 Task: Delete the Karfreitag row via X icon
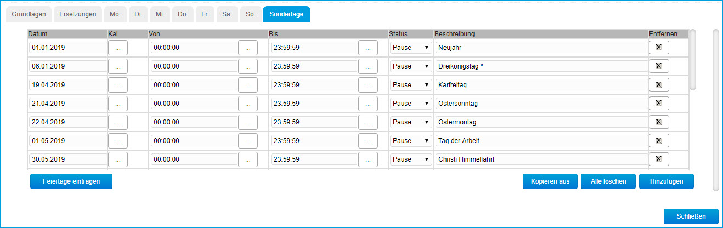(x=659, y=85)
